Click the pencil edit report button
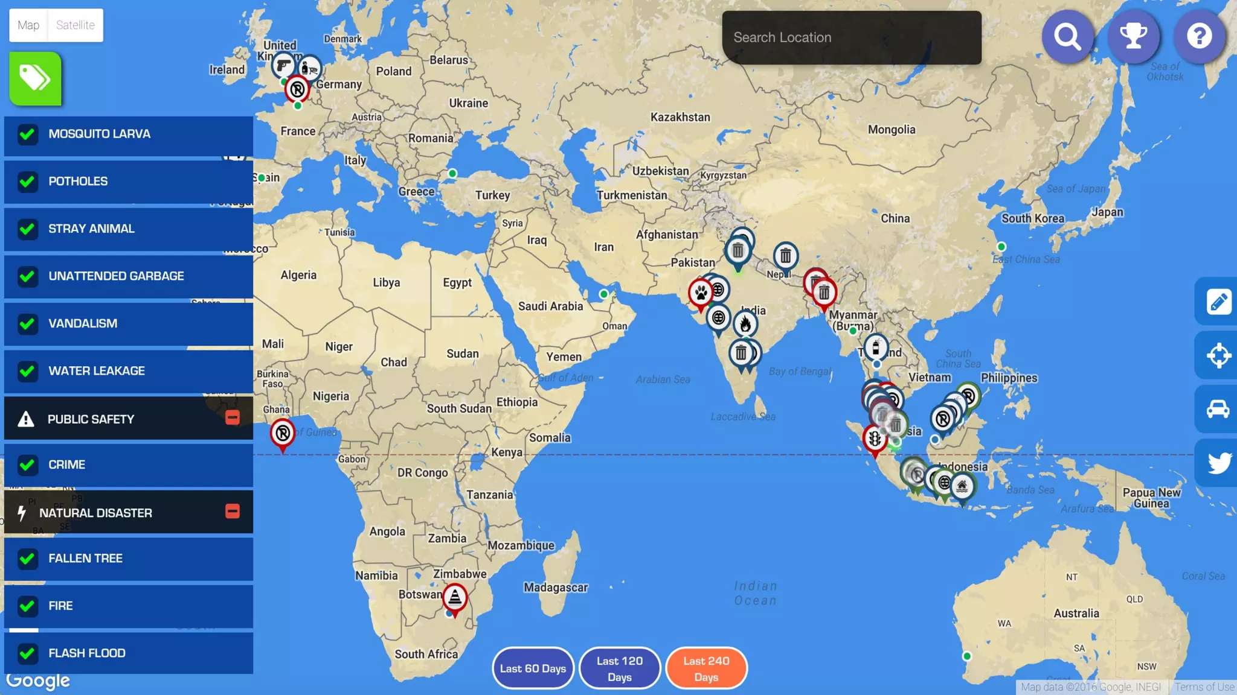This screenshot has height=695, width=1237. click(1218, 302)
